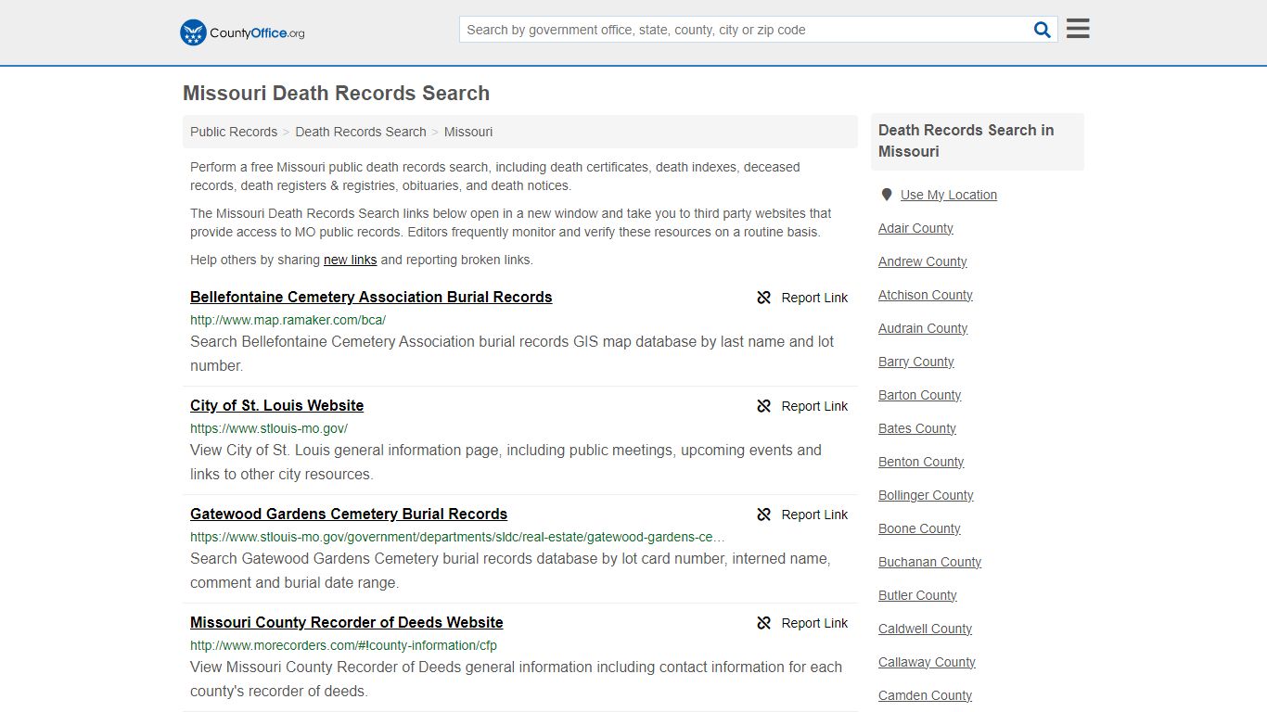Select Benton County
The image size is (1267, 712).
click(921, 462)
